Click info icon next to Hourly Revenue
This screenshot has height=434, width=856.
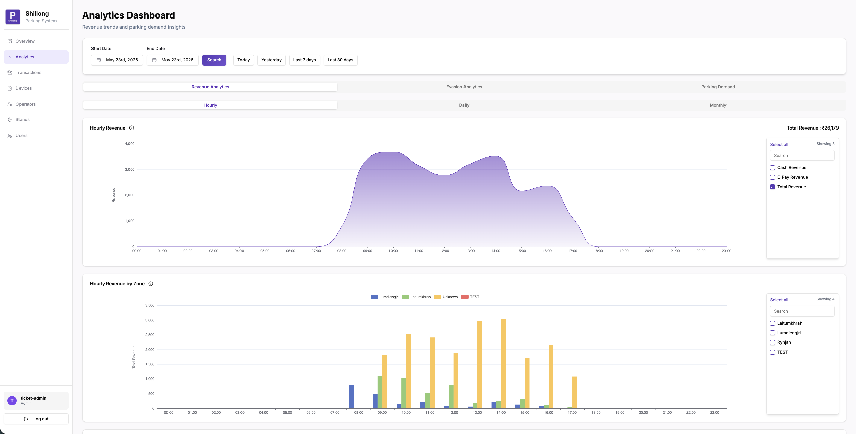[x=132, y=128]
